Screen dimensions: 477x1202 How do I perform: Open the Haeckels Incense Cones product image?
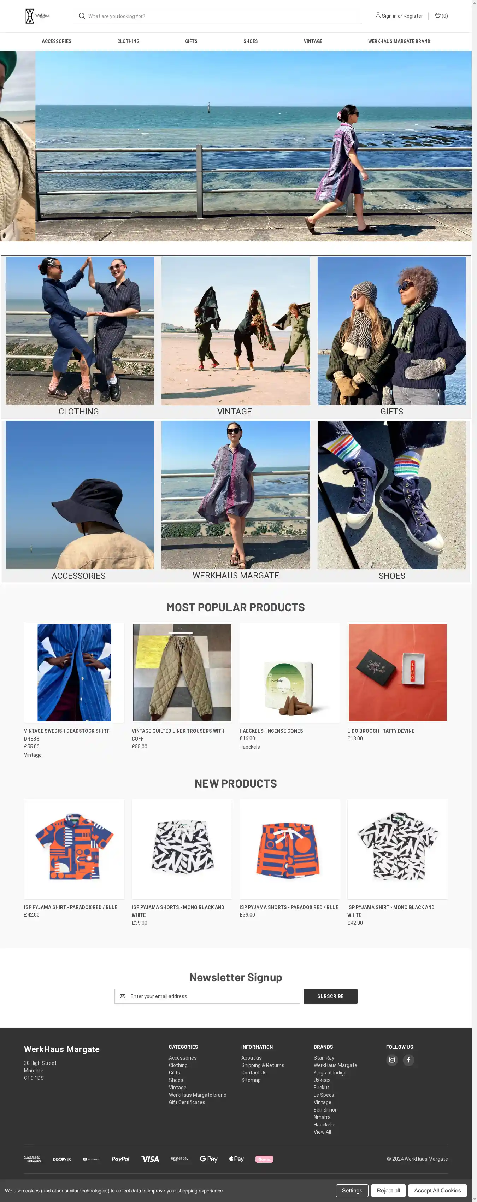click(289, 672)
